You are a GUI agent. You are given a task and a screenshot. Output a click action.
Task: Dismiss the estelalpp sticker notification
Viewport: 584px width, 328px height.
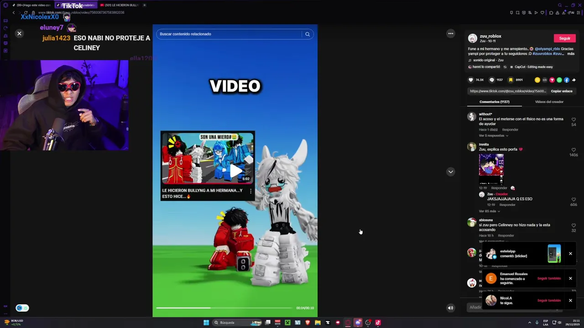[x=570, y=254]
